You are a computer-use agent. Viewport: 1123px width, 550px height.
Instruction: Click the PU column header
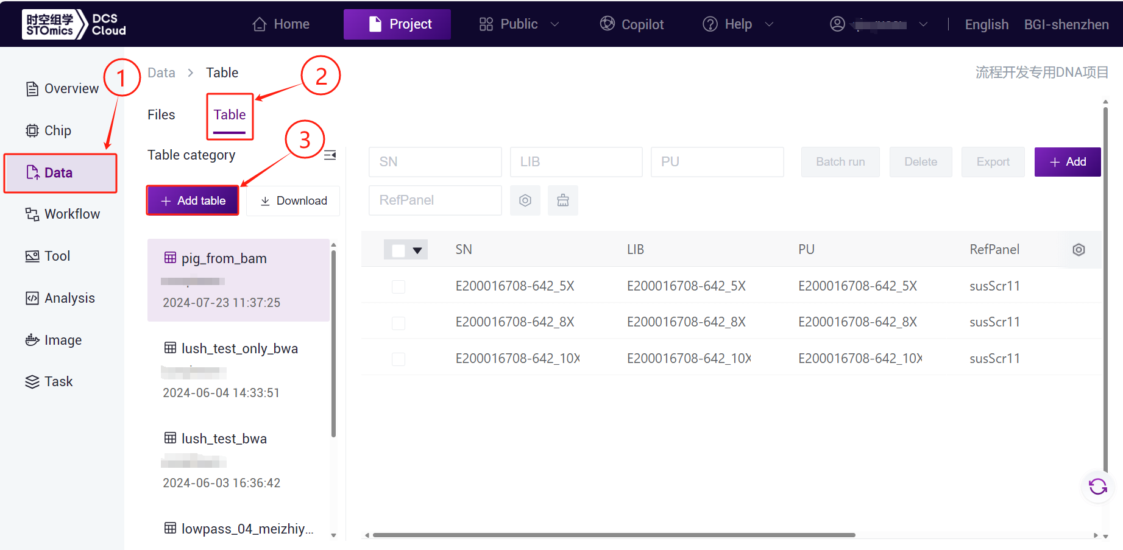[x=807, y=250]
